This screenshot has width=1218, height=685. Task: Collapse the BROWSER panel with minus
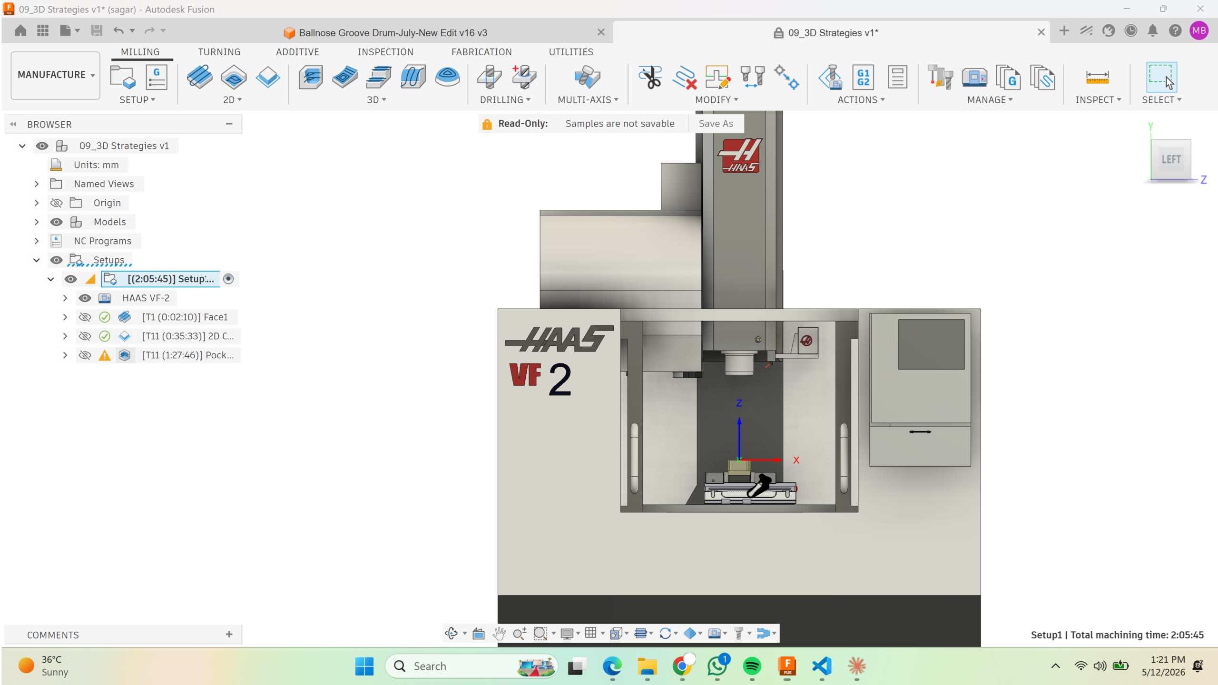229,124
